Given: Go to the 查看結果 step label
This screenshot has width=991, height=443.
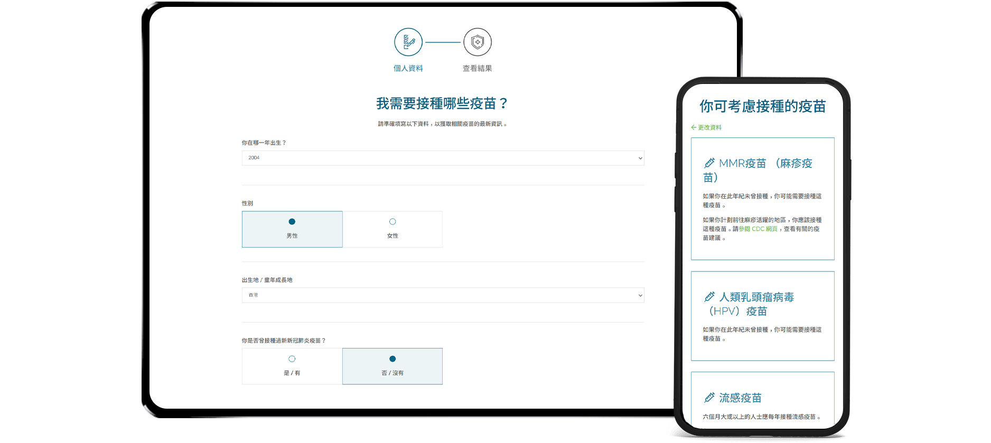Looking at the screenshot, I should [x=477, y=68].
